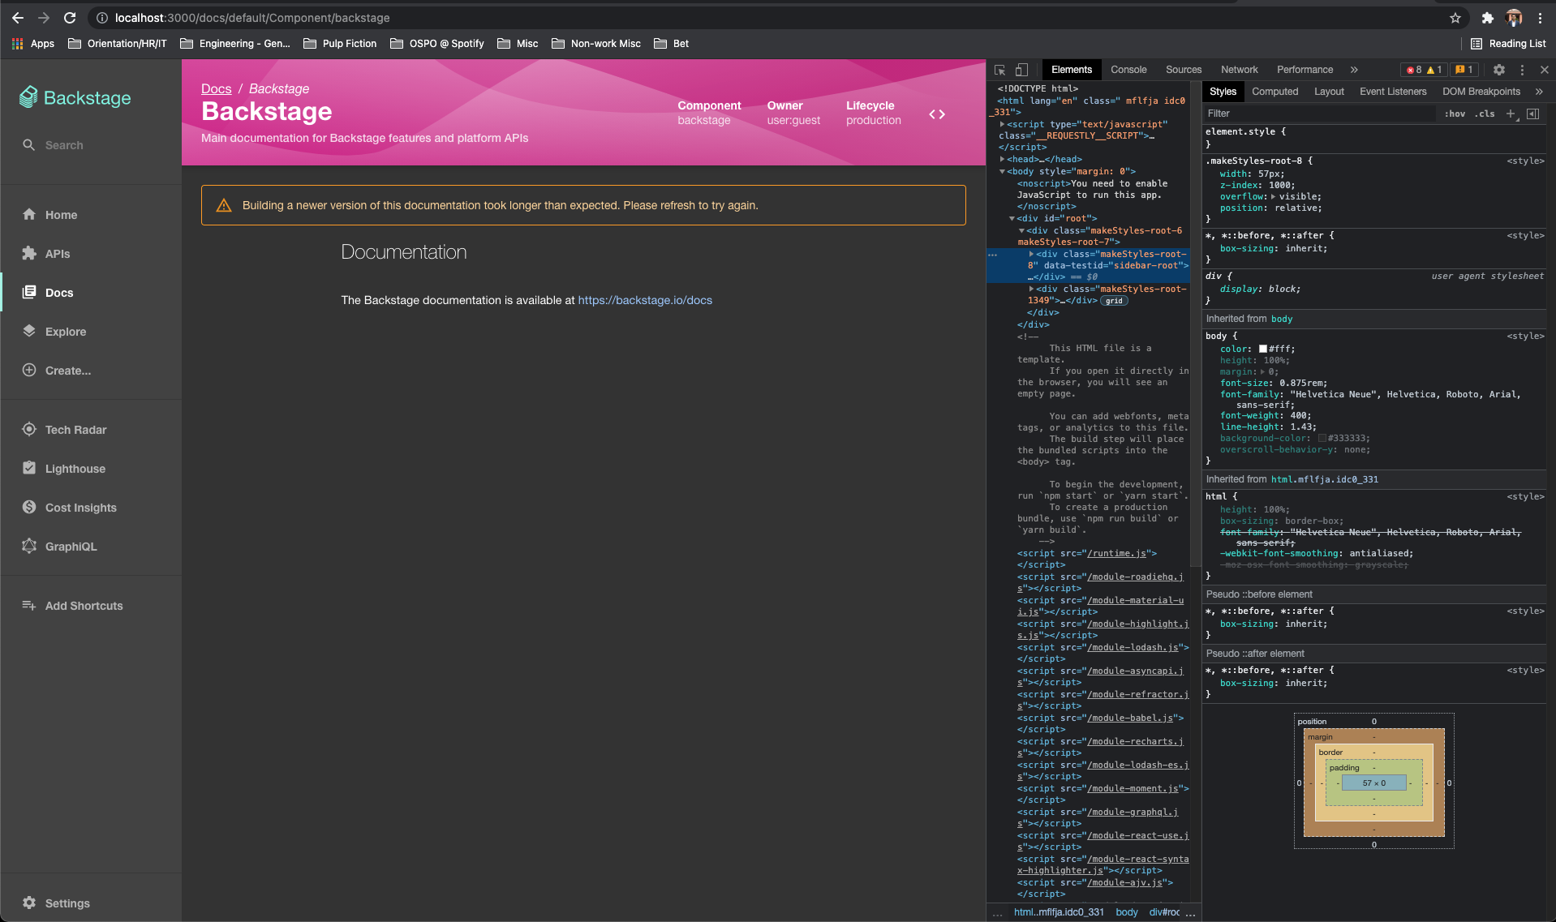Toggle the grid overlay badge in Elements panel
This screenshot has width=1556, height=922.
point(1113,300)
